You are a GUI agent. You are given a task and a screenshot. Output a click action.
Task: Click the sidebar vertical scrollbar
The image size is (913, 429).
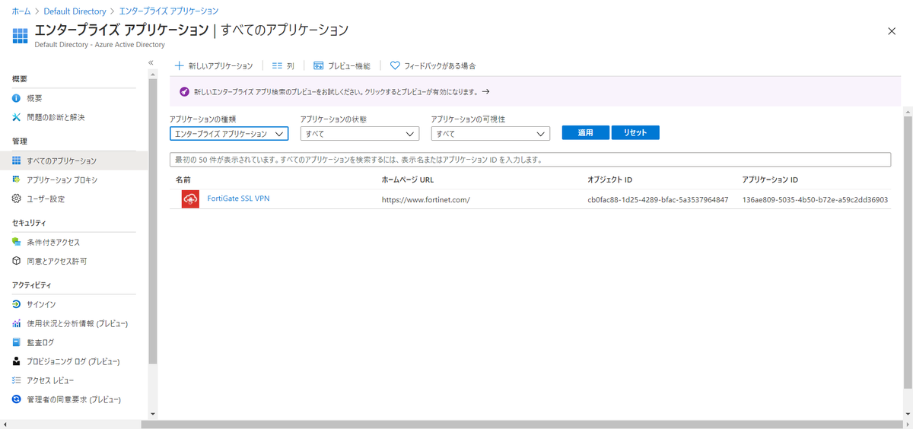[153, 221]
